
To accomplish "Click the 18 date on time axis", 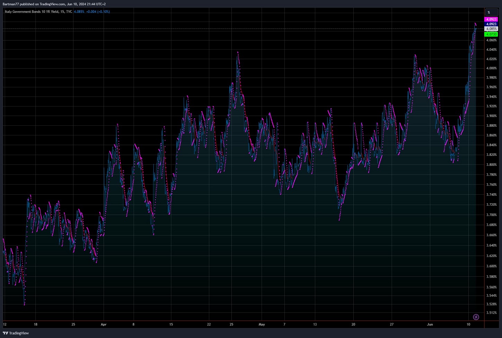I will [36, 324].
